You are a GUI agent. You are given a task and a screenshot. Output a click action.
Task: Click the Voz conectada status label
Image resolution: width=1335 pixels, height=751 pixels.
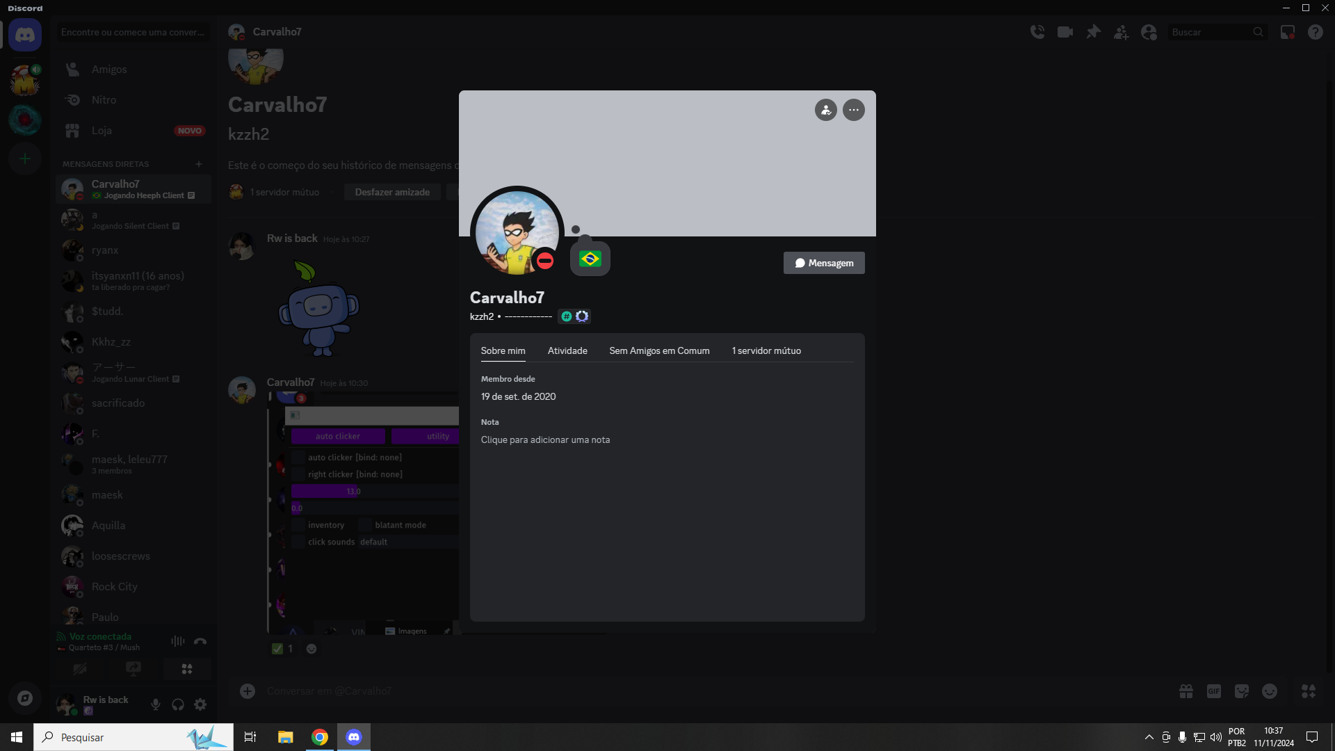[100, 636]
